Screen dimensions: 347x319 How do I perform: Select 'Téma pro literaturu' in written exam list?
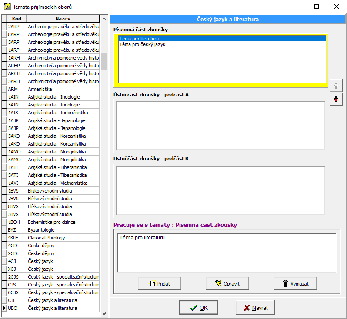coord(139,39)
